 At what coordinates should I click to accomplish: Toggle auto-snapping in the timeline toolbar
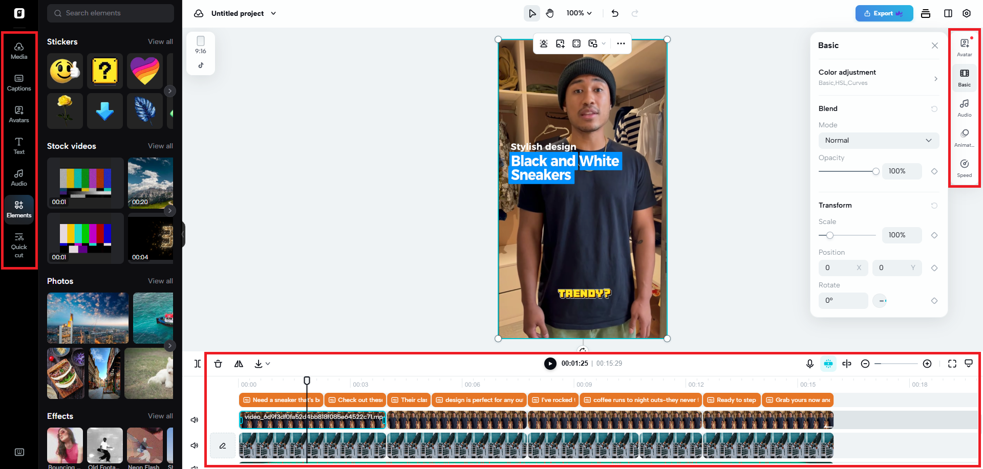(828, 364)
